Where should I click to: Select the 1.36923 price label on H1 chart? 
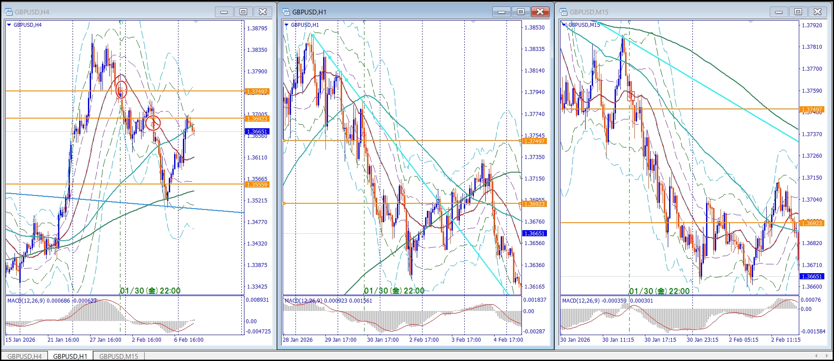click(534, 204)
